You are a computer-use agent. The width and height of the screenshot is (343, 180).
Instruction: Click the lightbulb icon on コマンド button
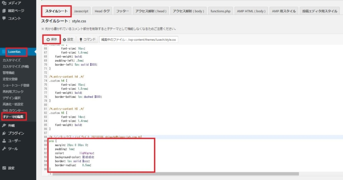pyautogui.click(x=81, y=39)
